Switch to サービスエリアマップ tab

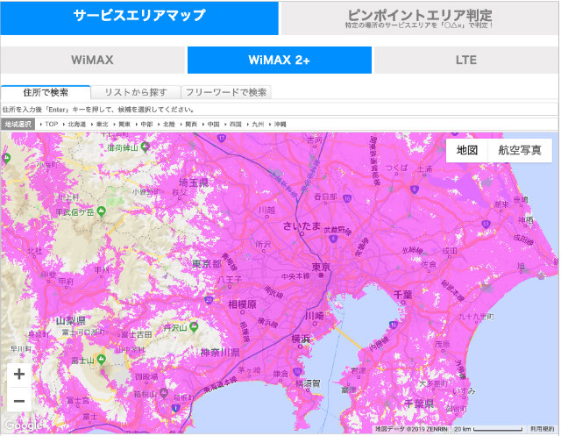point(139,18)
